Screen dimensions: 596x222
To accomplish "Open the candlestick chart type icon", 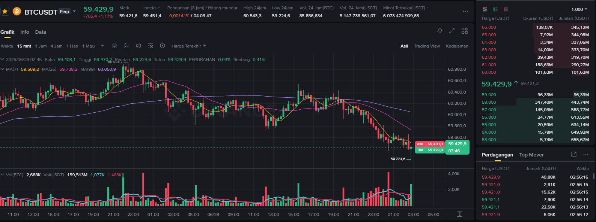I will [138, 46].
